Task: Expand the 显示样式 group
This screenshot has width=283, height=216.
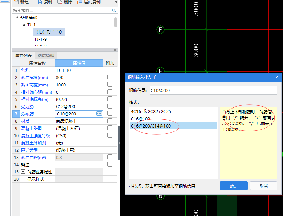Action: [x=23, y=179]
